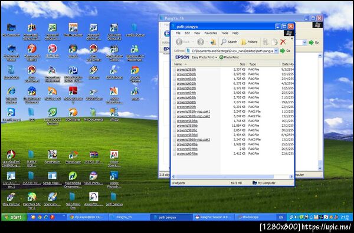
Task: Open the address bar dropdown in path pangya
Action: (276, 51)
